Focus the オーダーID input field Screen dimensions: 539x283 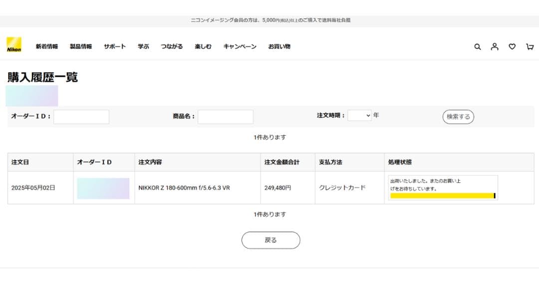[x=81, y=117]
